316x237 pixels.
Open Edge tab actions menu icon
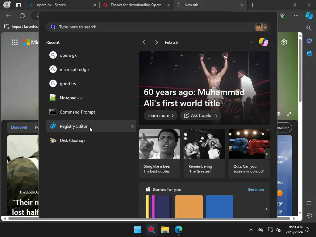point(18,5)
